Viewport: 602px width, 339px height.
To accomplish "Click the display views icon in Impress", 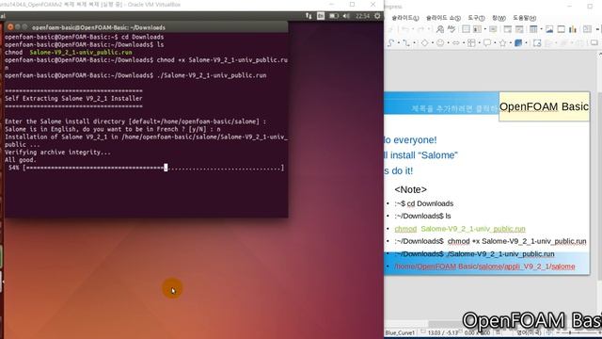I will (477, 29).
